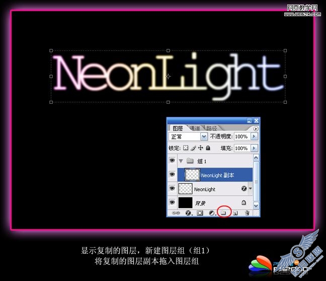The height and width of the screenshot is (281, 326).
Task: Select the 组 1 group name
Action: tap(202, 161)
